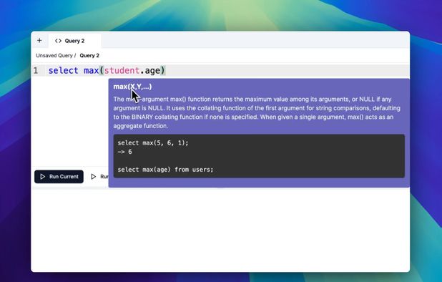This screenshot has height=282, width=442.
Task: Click the empty results area below the editor
Action: (220, 230)
